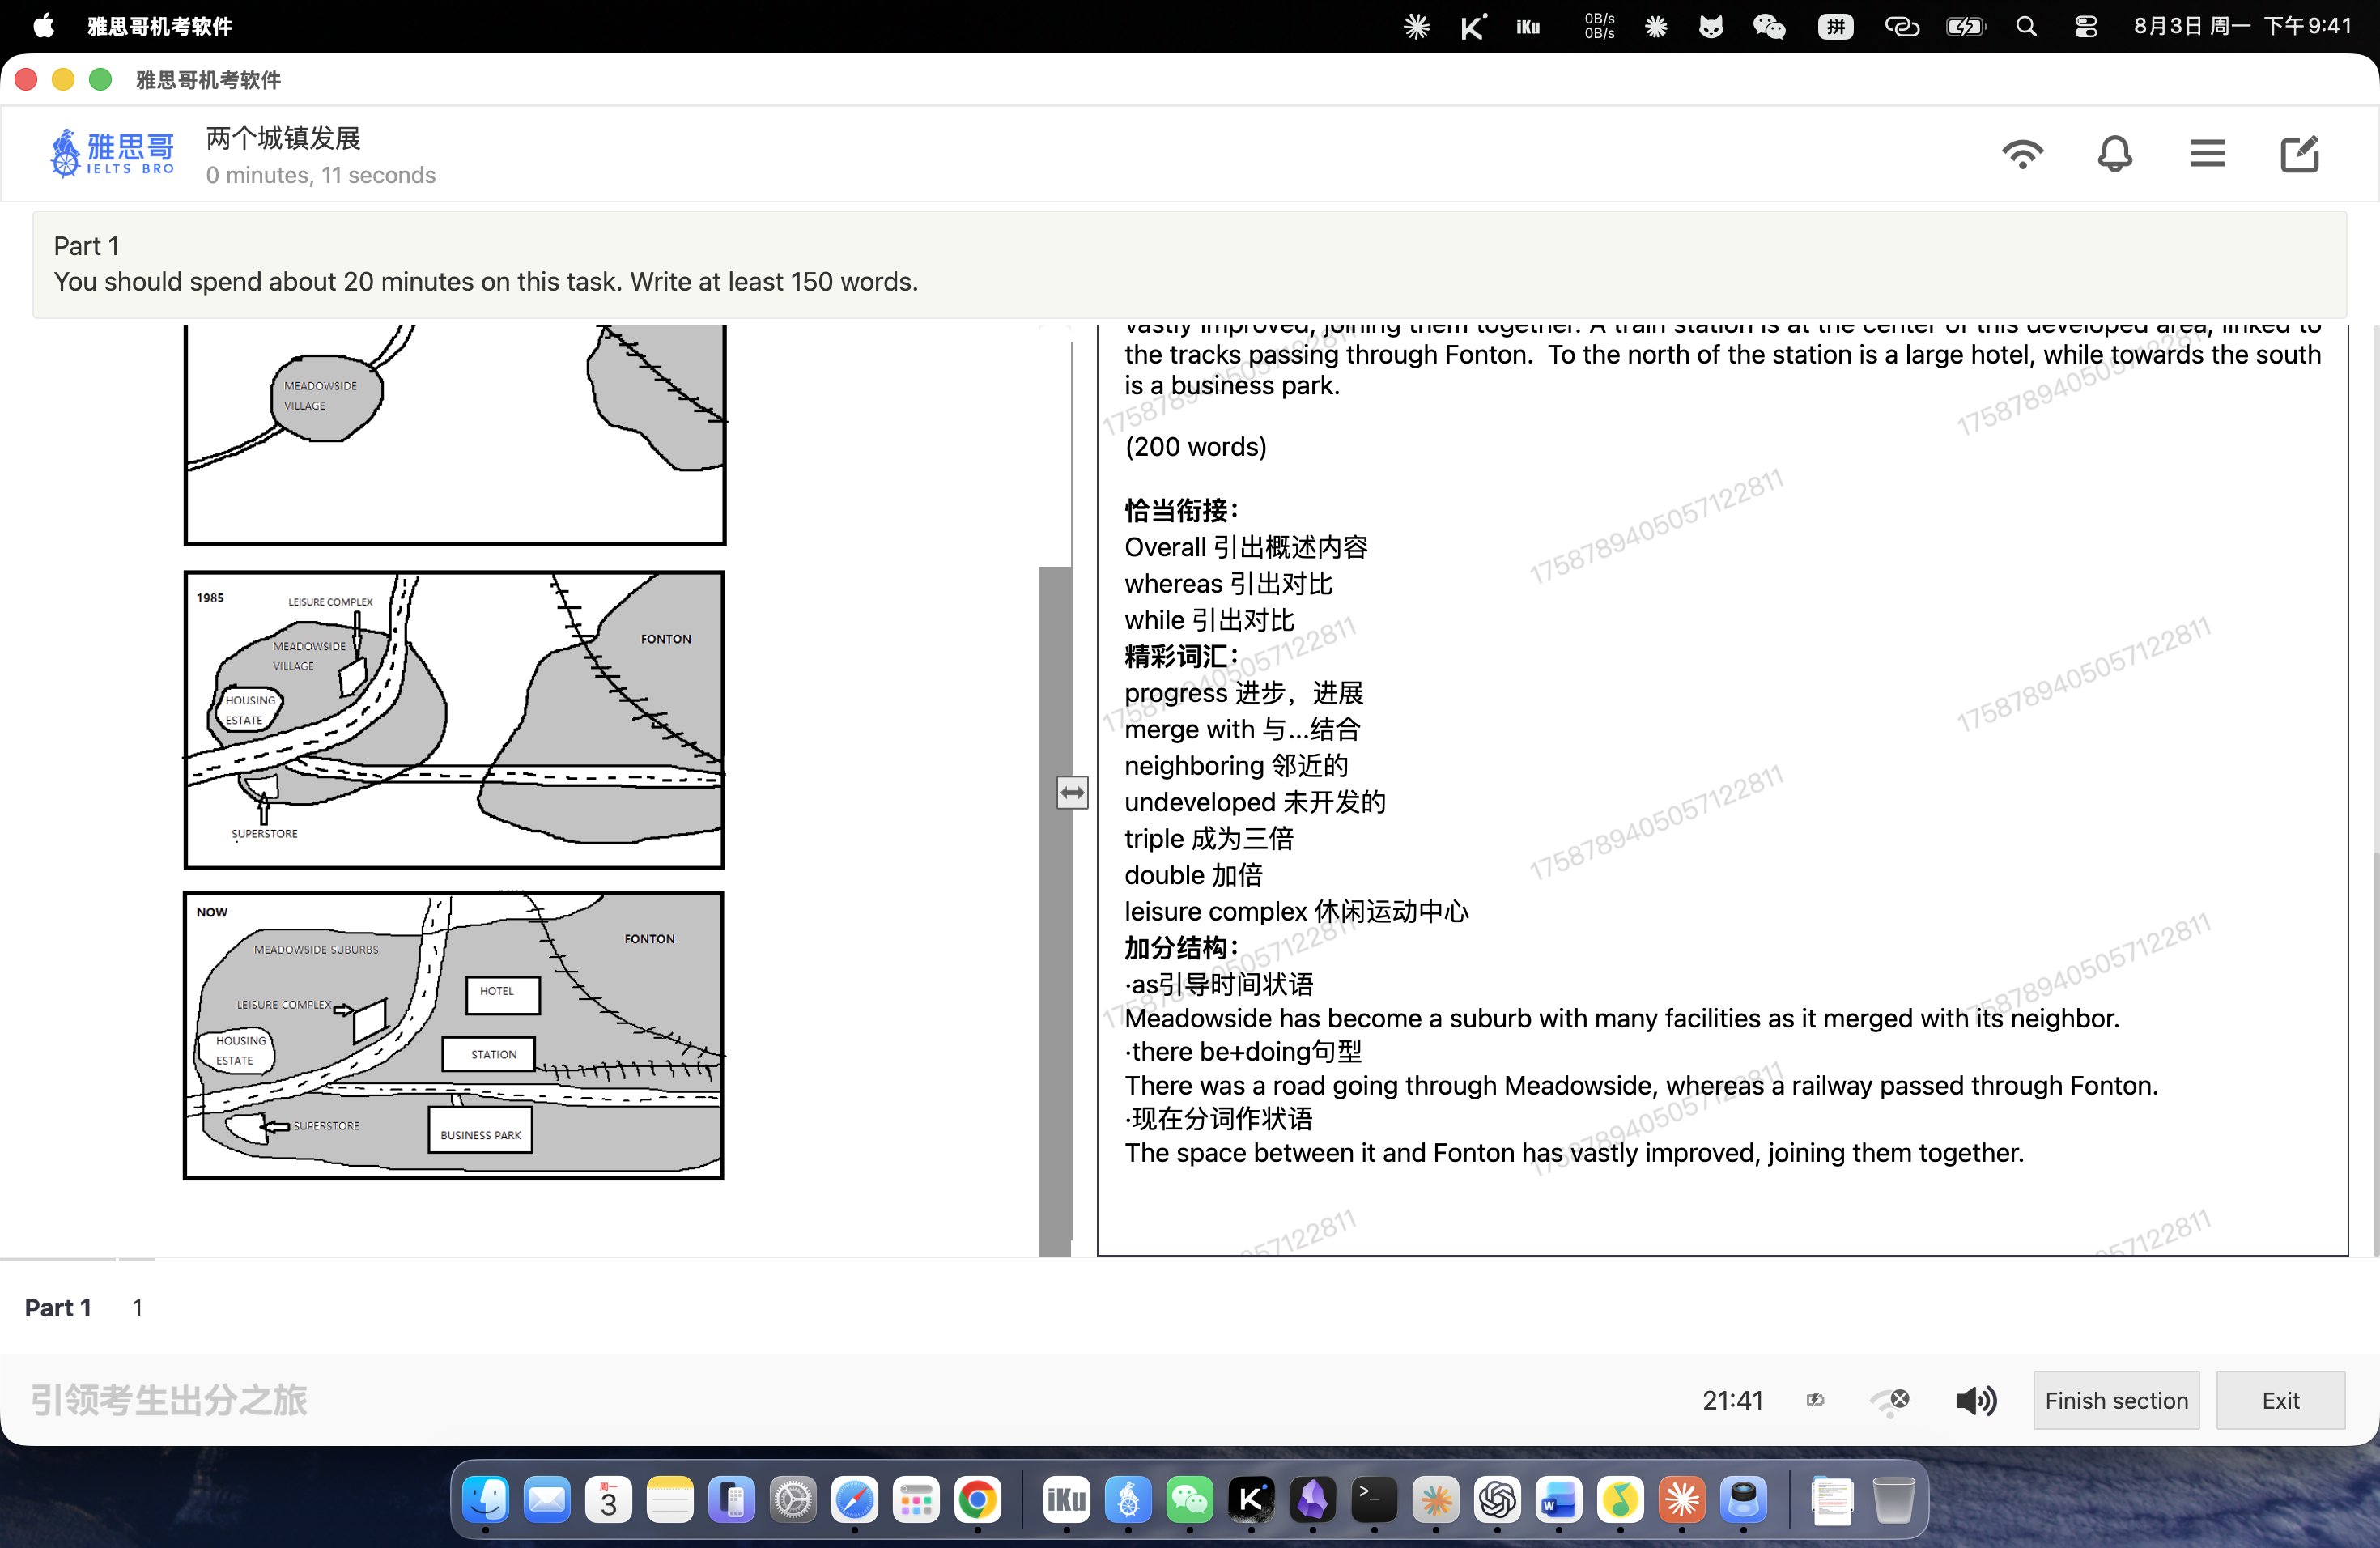Open Calendar from the dock
This screenshot has height=1548, width=2380.
pos(608,1499)
